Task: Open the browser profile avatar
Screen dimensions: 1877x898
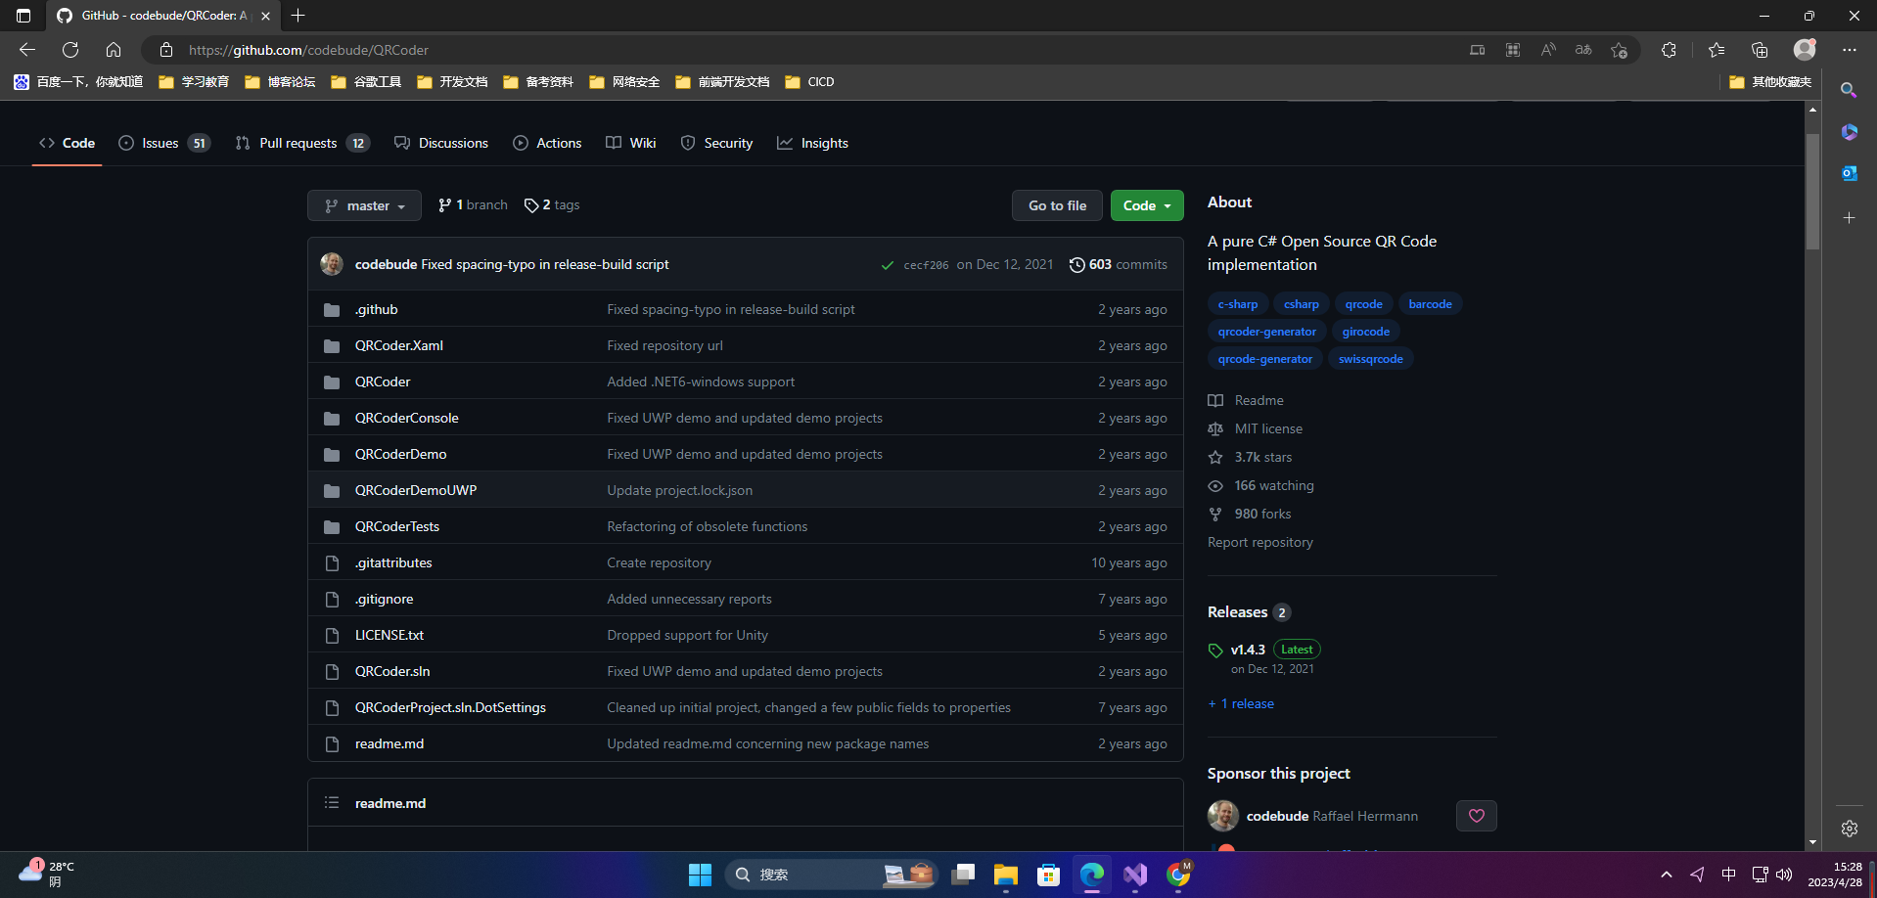Action: click(1805, 50)
